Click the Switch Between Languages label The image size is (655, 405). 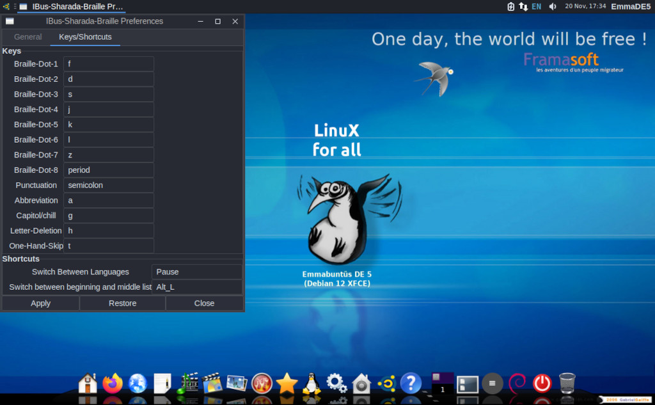click(x=80, y=272)
